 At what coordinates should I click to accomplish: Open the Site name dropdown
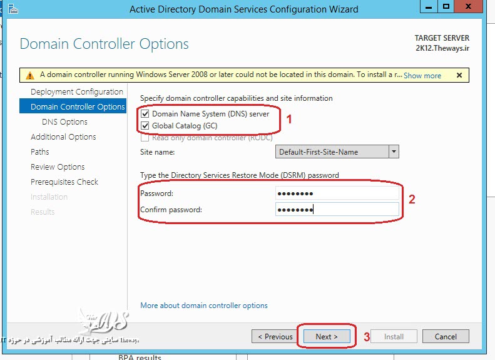(393, 152)
